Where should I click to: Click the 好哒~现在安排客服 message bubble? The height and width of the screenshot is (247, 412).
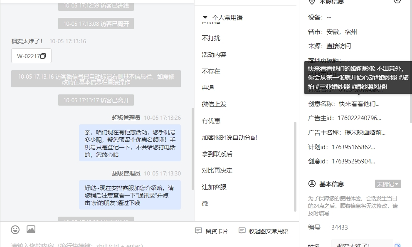pos(130,195)
